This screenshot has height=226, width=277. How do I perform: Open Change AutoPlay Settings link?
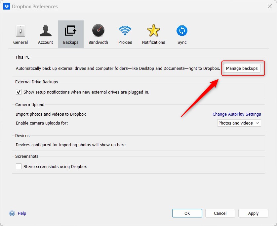coord(237,114)
